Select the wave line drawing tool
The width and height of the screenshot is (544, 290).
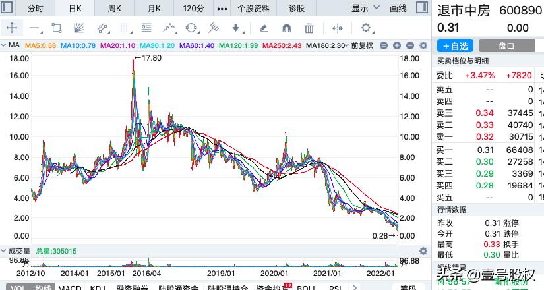169,28
